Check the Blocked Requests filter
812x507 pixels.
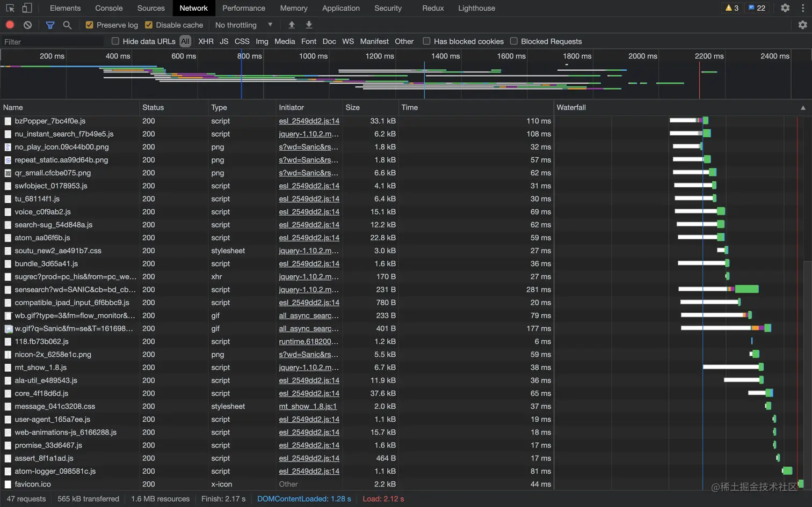click(x=513, y=41)
